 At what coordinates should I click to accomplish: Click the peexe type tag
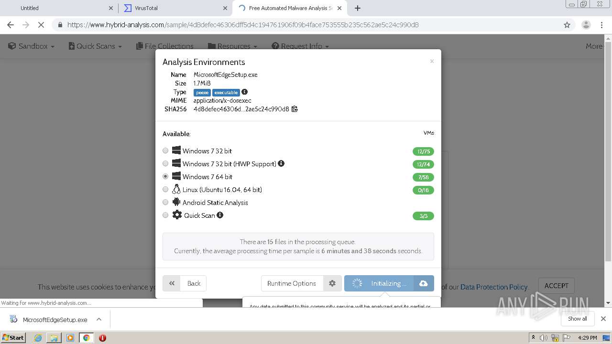pyautogui.click(x=202, y=93)
